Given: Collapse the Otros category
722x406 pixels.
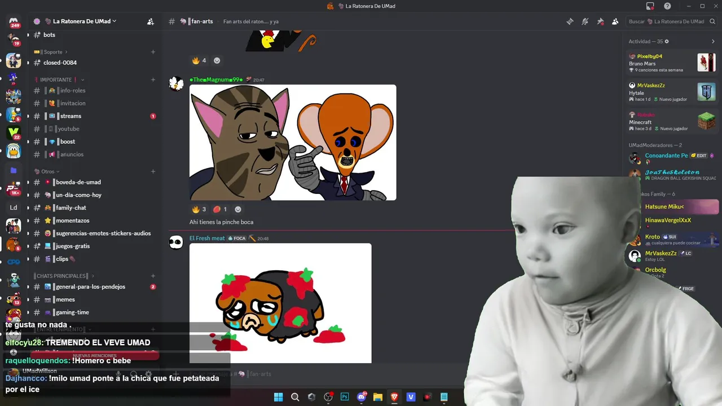Looking at the screenshot, I should click(47, 171).
